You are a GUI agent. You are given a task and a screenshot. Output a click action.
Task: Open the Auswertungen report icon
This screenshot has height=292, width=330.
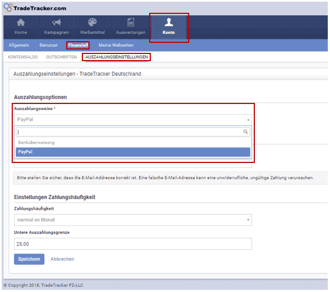pos(131,22)
